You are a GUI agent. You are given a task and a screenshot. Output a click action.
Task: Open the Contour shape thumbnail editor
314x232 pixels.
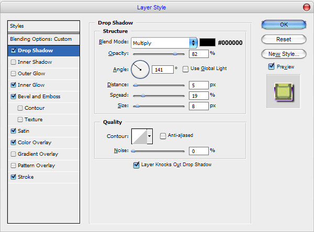coord(139,136)
